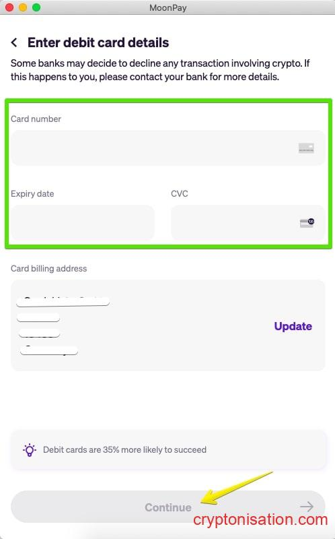This screenshot has height=539, width=335.
Task: Click the Card billing address label
Action: coord(48,268)
